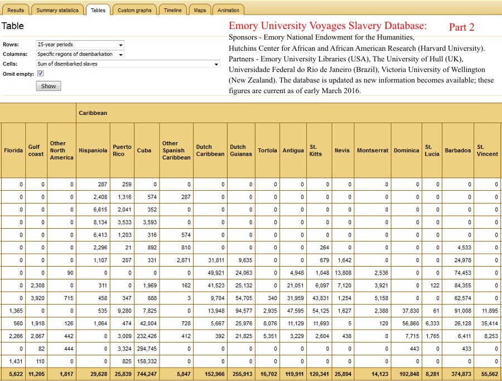Click the Hispaniola column header

pos(93,151)
